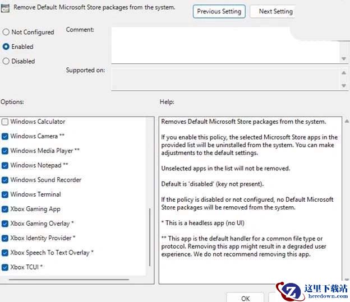
Task: Uncheck Xbox Gaming Overlay checkbox
Action: point(5,224)
